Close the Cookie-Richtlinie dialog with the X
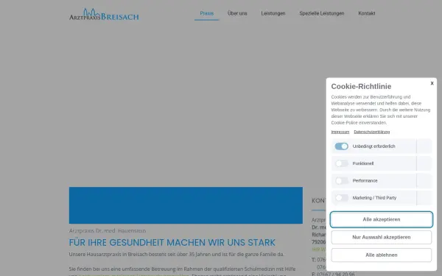 432,83
